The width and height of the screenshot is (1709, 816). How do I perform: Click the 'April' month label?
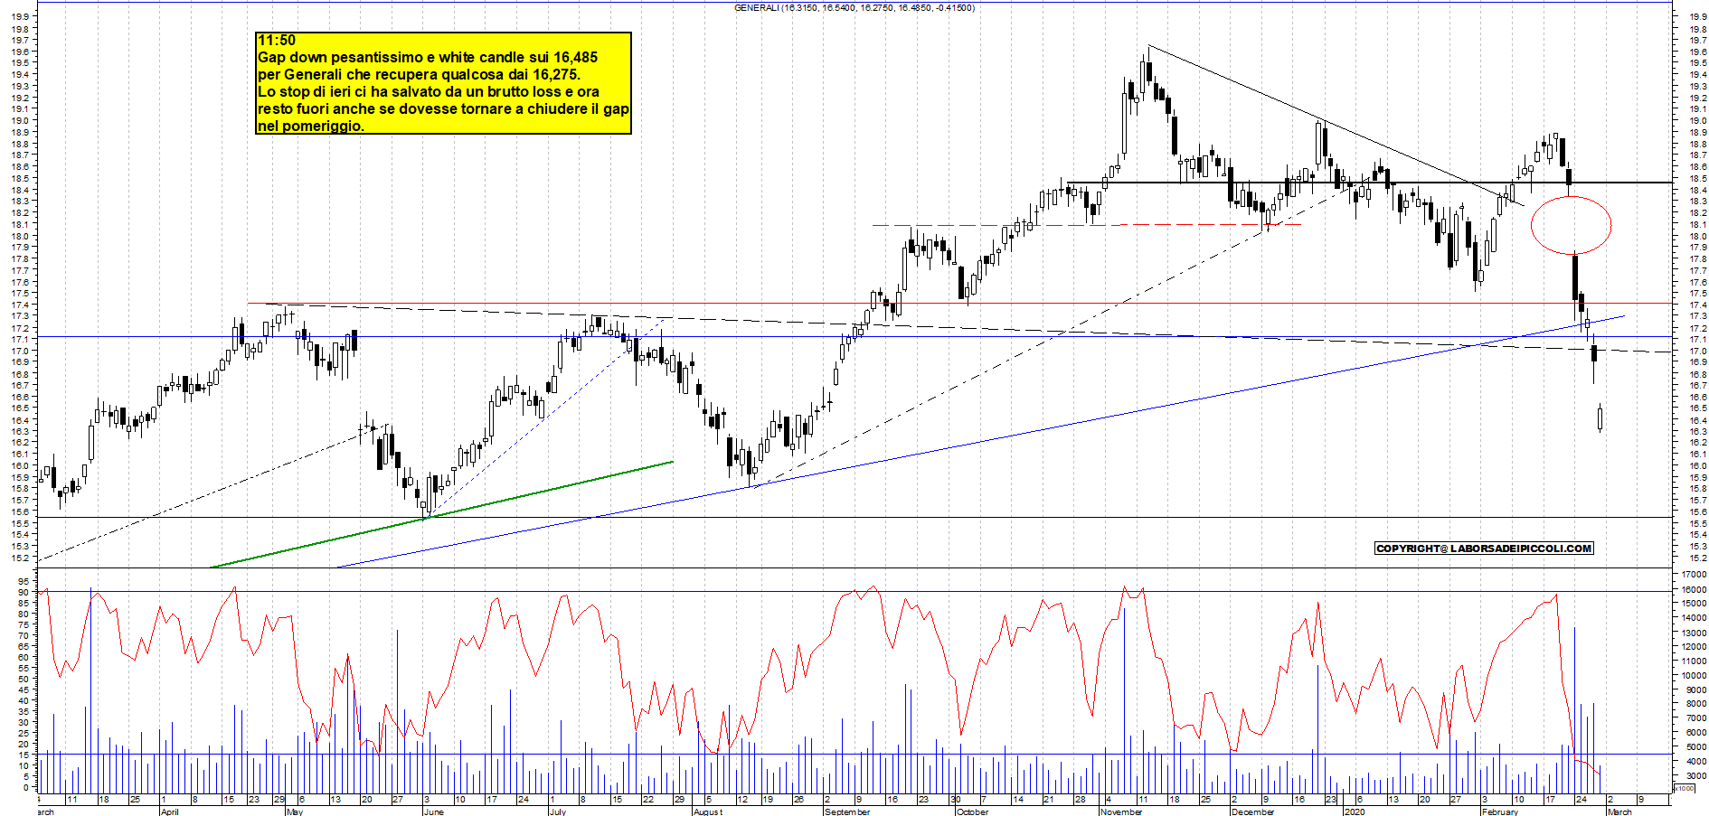169,811
